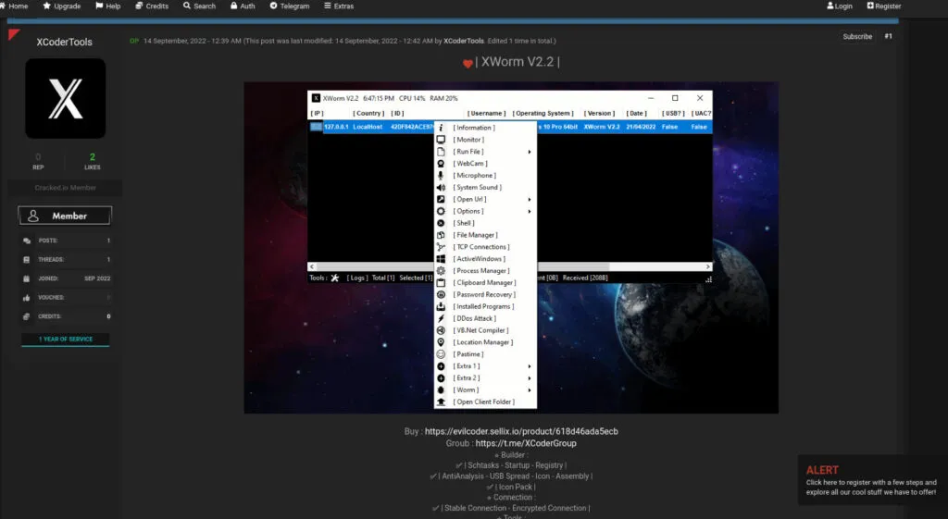This screenshot has width=948, height=519.
Task: Open XCoderTools avatar image
Action: point(66,98)
